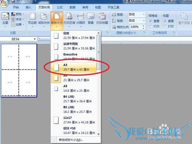
Task: Open 其他纸张大小(M)... option
Action: [76, 140]
